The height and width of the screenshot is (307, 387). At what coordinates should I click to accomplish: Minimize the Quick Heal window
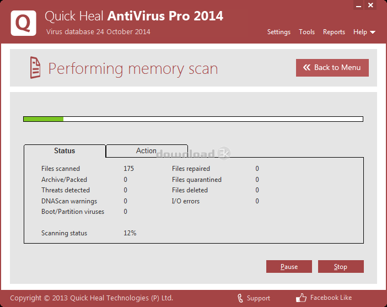point(359,5)
